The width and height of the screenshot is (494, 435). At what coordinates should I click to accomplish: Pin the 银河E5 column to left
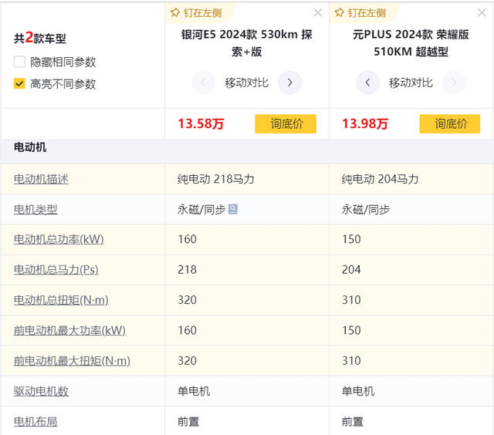pyautogui.click(x=195, y=12)
